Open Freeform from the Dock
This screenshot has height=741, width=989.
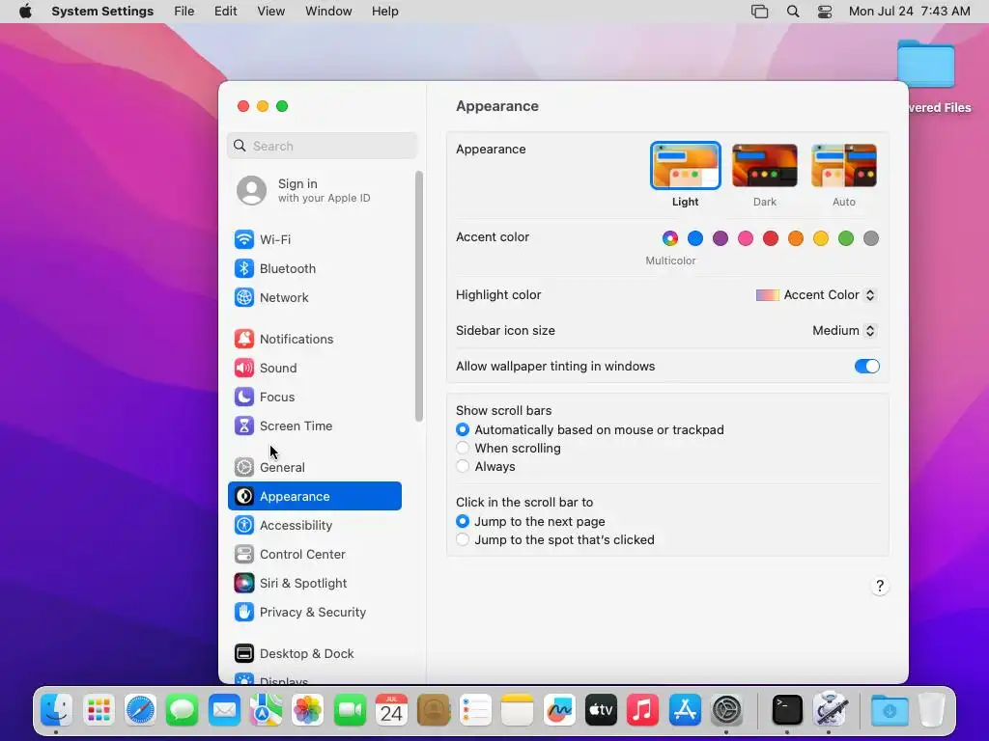pos(559,711)
